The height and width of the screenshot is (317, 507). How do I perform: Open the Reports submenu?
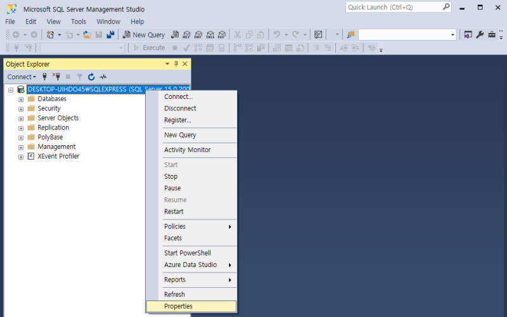pos(191,280)
